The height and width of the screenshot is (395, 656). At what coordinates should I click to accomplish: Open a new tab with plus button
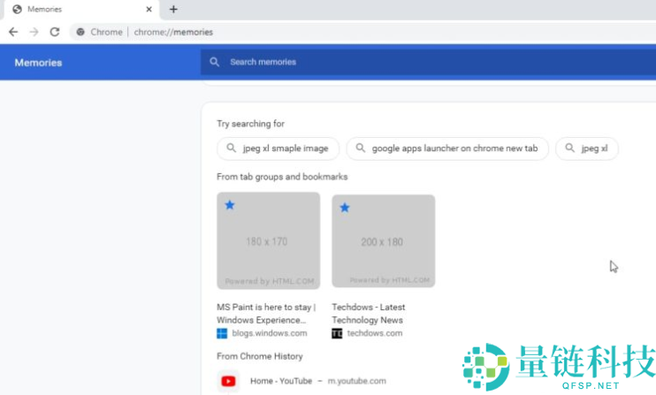tap(173, 10)
